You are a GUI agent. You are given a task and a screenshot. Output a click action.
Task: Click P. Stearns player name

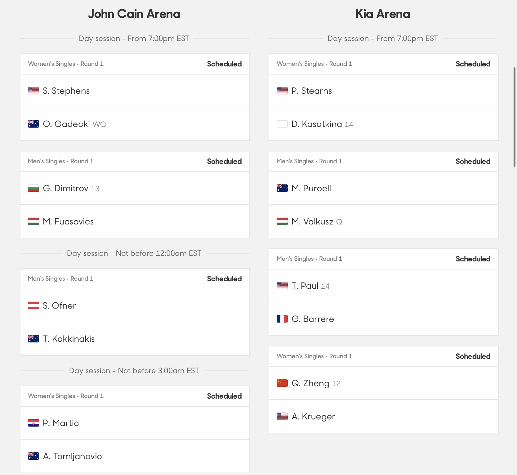point(312,91)
